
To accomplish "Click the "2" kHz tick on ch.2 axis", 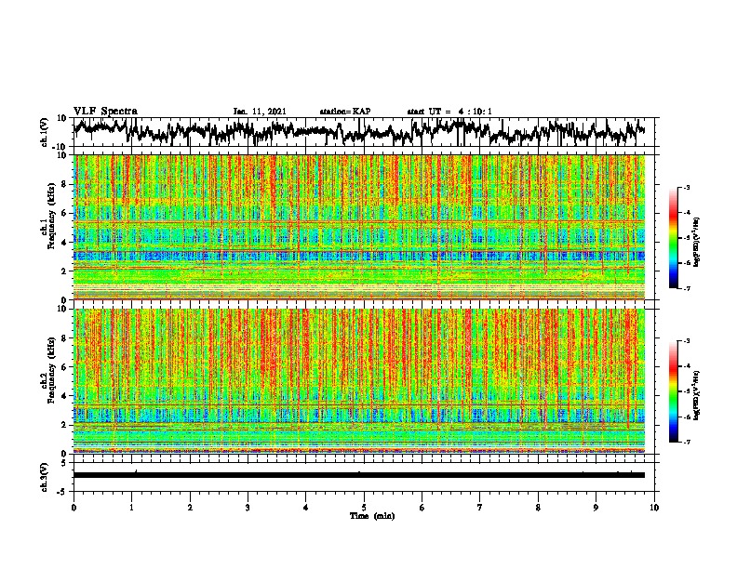I will (x=64, y=425).
